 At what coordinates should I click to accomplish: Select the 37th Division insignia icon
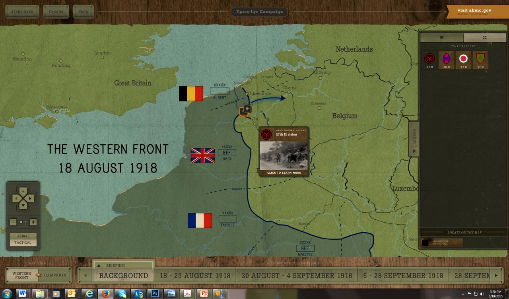coord(463,59)
